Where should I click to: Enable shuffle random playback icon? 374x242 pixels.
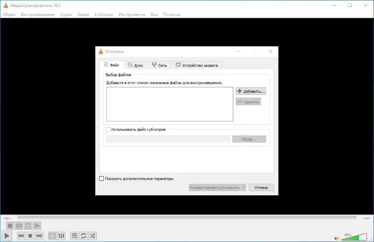[x=93, y=236]
